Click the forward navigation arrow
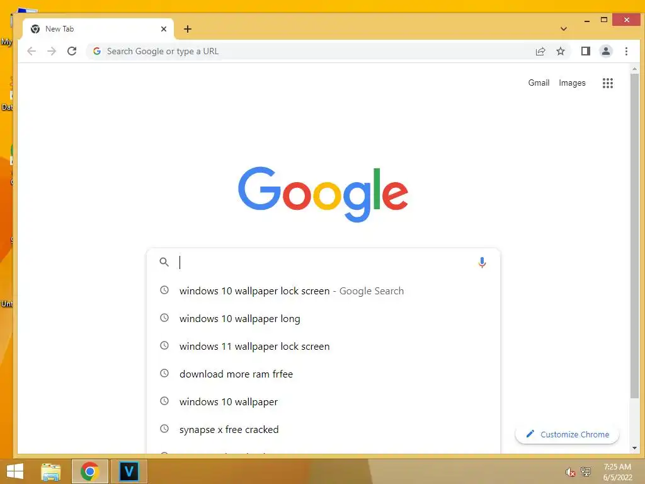The height and width of the screenshot is (484, 645). coord(52,51)
